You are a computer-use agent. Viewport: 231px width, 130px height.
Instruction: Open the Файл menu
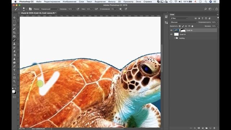[39, 1]
